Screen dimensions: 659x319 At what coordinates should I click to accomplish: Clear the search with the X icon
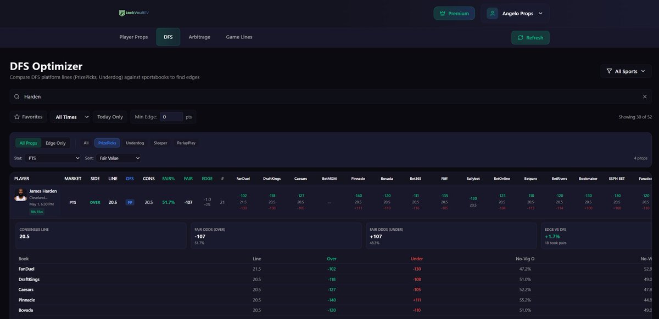645,96
